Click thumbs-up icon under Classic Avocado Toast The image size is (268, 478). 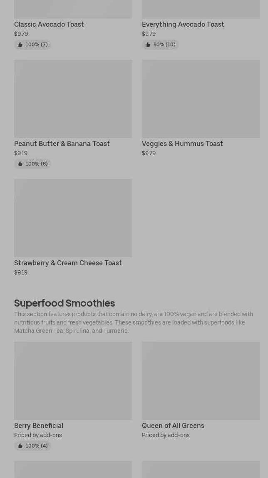tap(20, 45)
